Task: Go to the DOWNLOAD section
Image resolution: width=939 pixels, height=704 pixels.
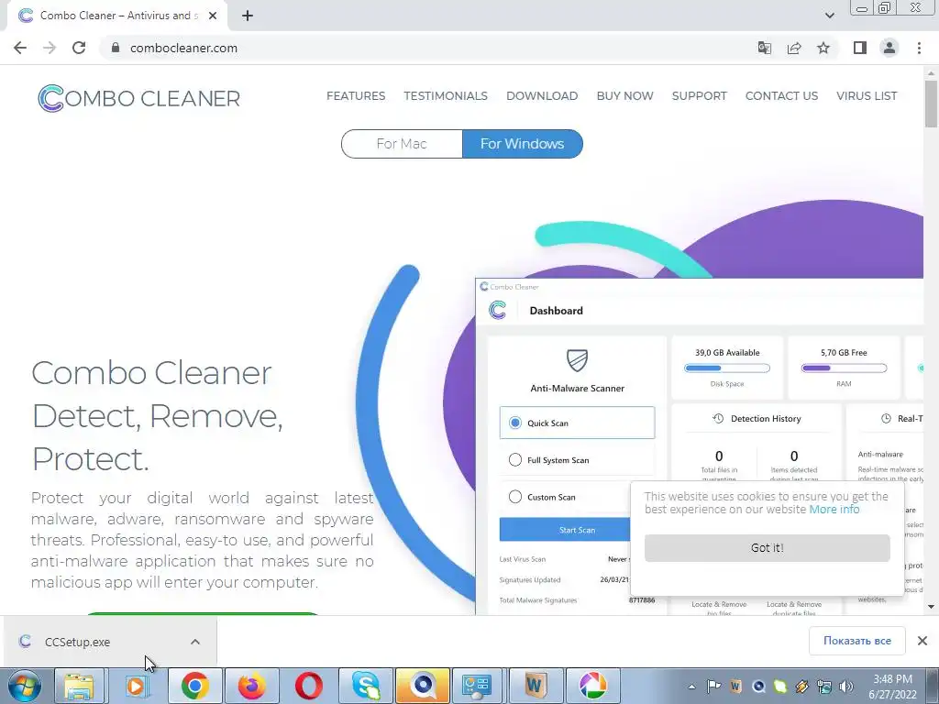Action: coord(542,95)
